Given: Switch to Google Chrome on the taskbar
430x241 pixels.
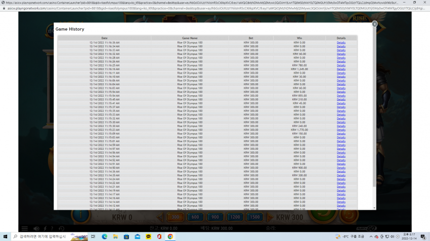Looking at the screenshot, I should (x=170, y=236).
